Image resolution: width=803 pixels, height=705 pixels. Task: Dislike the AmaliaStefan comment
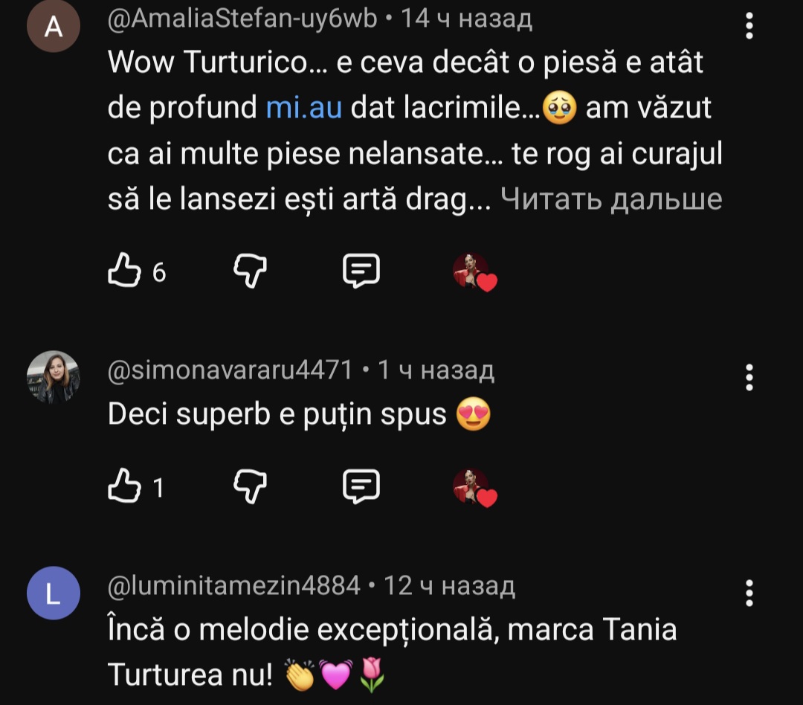pos(250,271)
